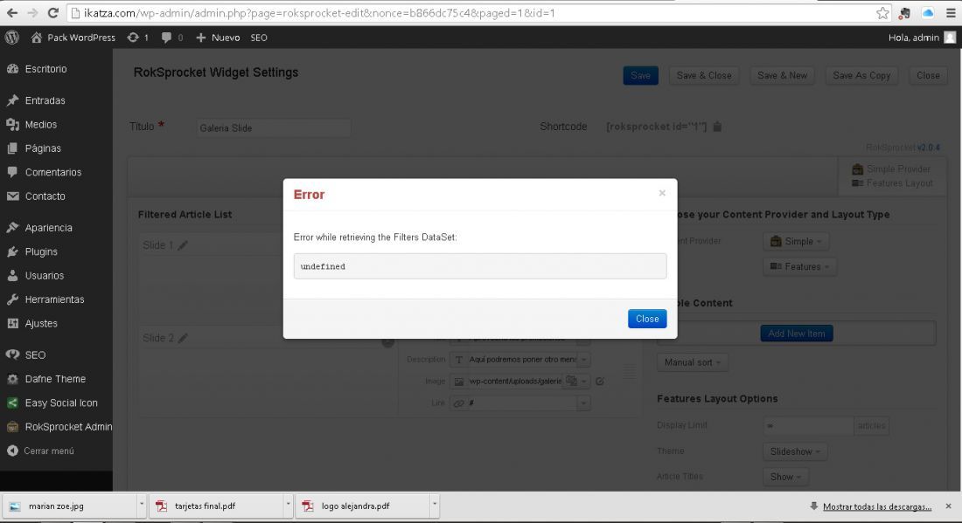
Task: Click Nuevo in the admin bar
Action: [x=217, y=38]
